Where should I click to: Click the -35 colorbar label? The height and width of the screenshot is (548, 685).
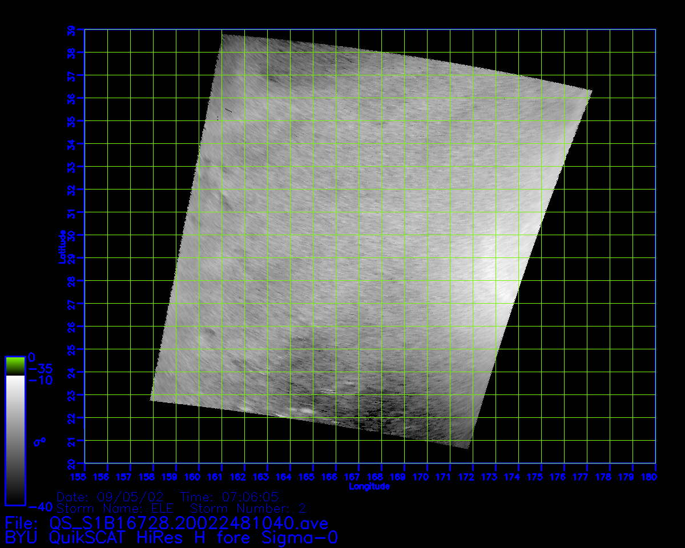click(39, 369)
